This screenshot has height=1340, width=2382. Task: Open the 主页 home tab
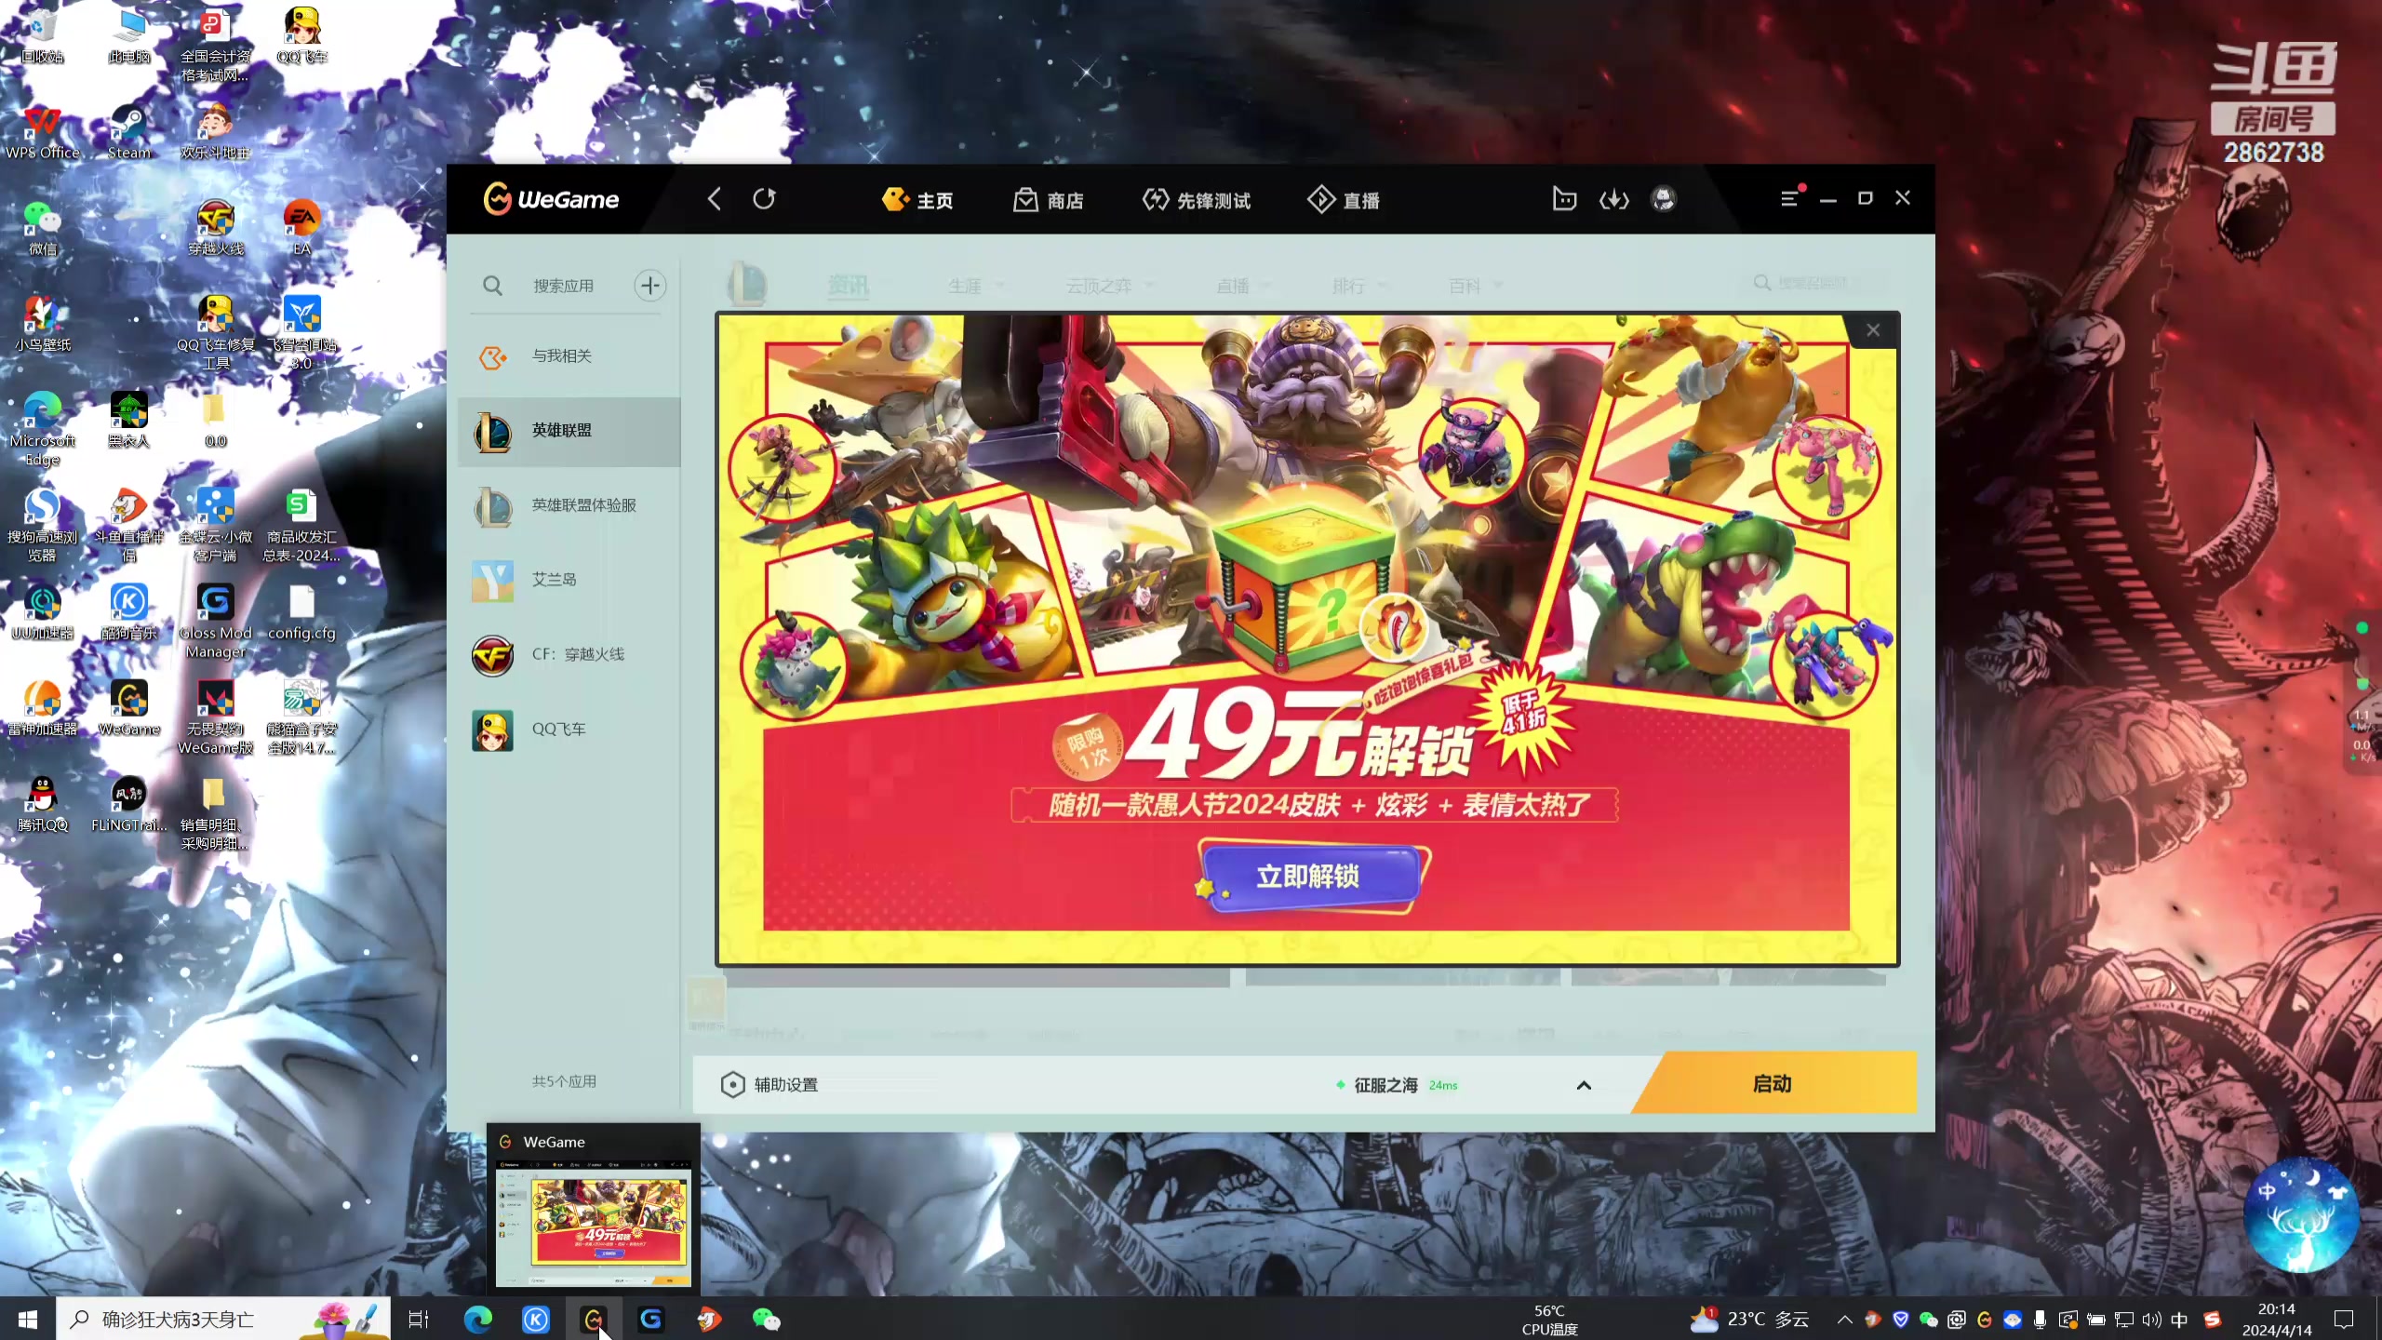click(x=917, y=200)
